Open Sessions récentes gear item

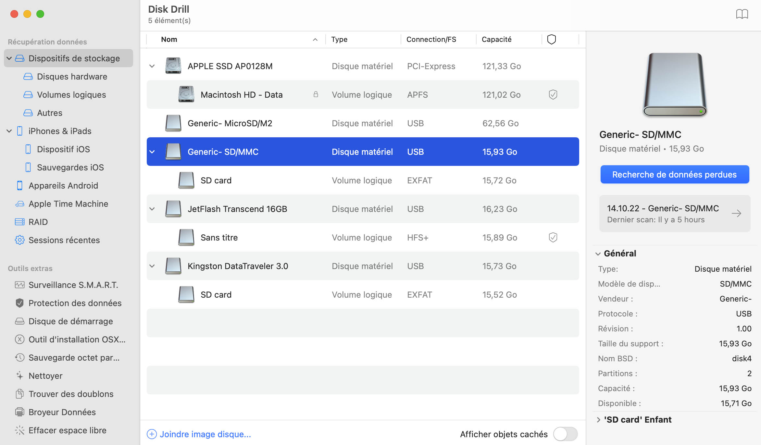[64, 240]
